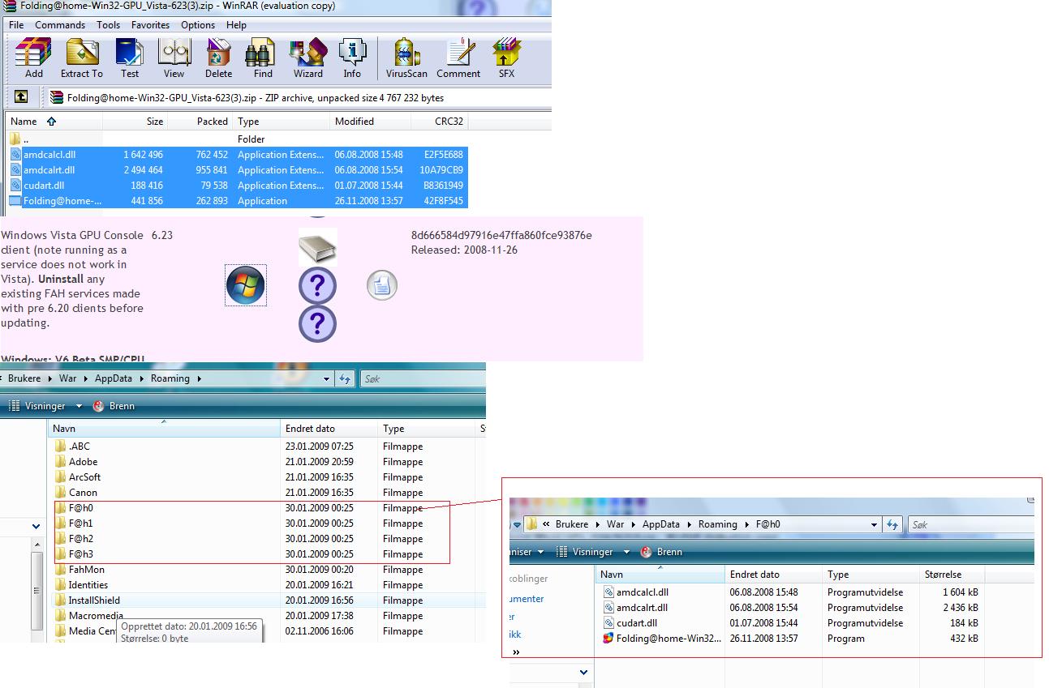This screenshot has height=688, width=1049.
Task: Select the '..' parent folder row
Action: pos(238,139)
